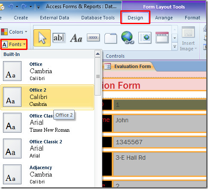Open Customize Quick Access Toolbar menu
This screenshot has height=189, width=208.
38,7
